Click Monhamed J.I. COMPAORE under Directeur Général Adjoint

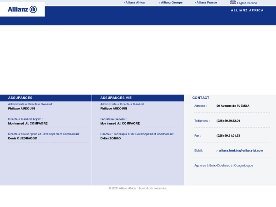28,123
